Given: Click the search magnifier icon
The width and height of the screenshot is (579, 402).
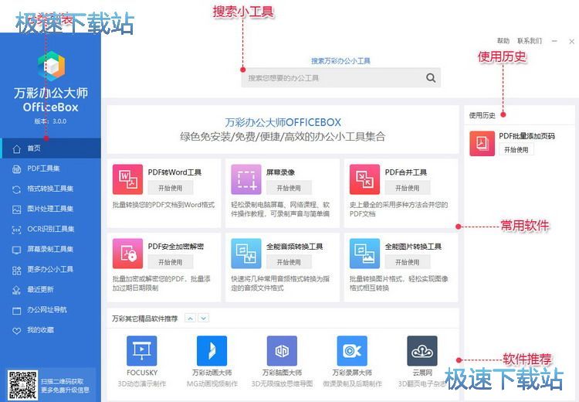Looking at the screenshot, I should pyautogui.click(x=431, y=78).
